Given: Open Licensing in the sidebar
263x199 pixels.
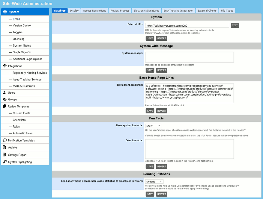Looking at the screenshot, I should [25, 39].
